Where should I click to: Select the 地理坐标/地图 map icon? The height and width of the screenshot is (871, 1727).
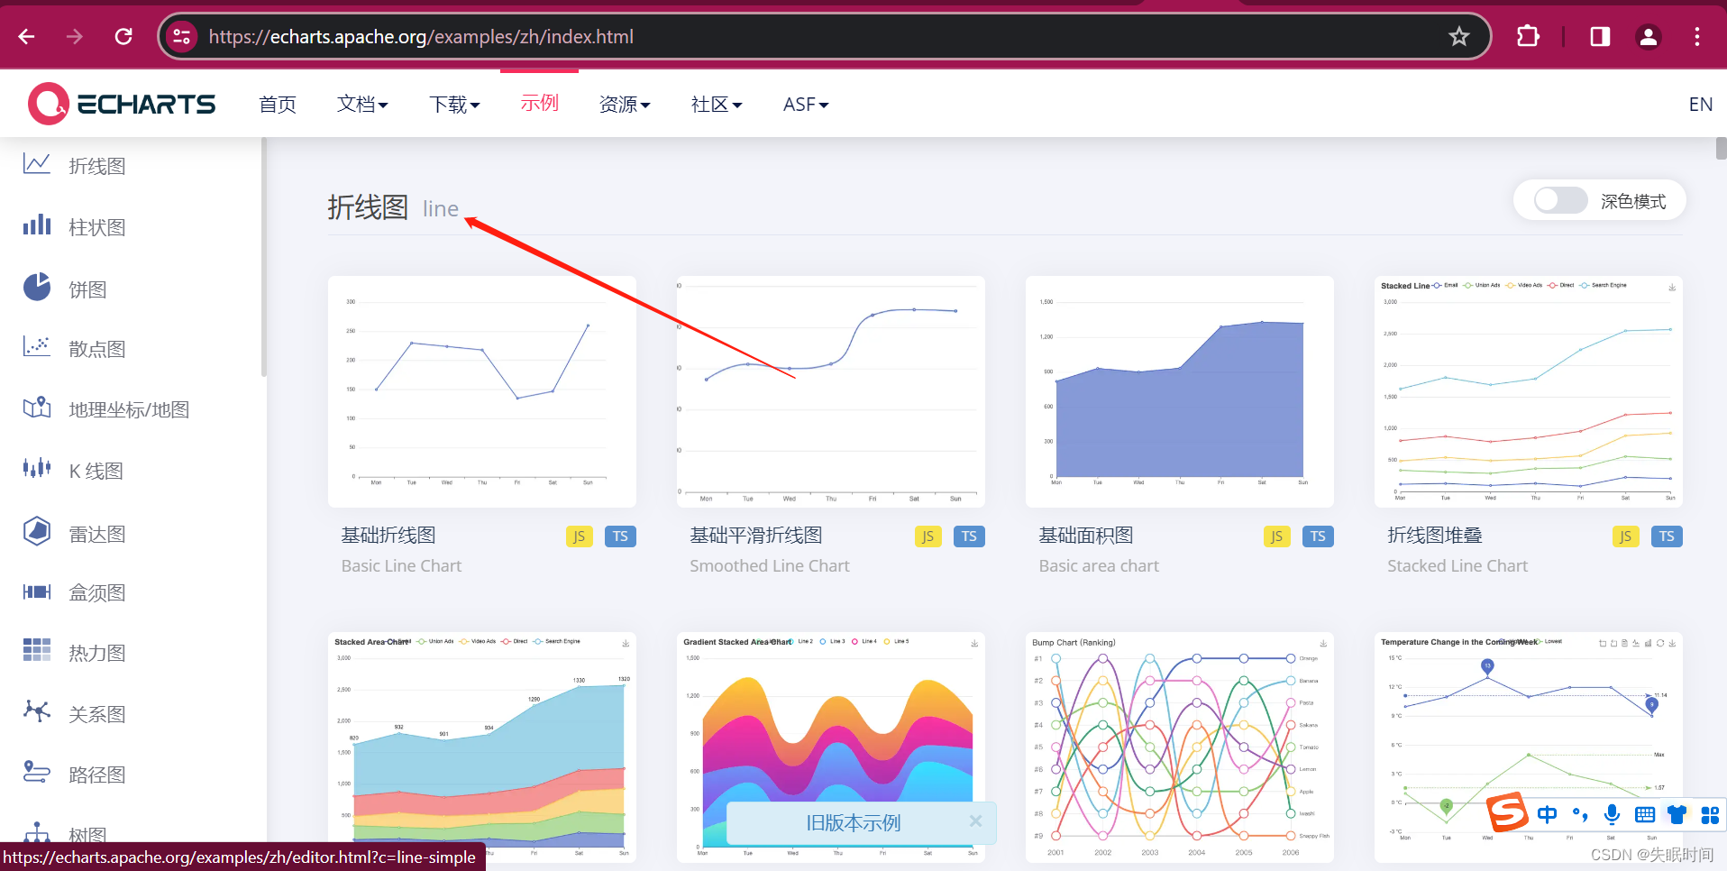(x=37, y=408)
